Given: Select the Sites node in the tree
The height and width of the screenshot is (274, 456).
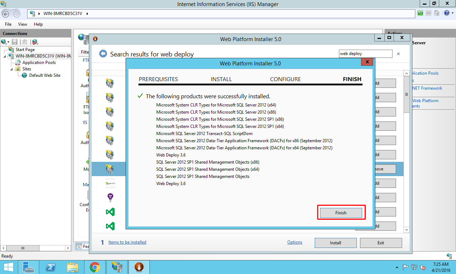Looking at the screenshot, I should click(26, 69).
